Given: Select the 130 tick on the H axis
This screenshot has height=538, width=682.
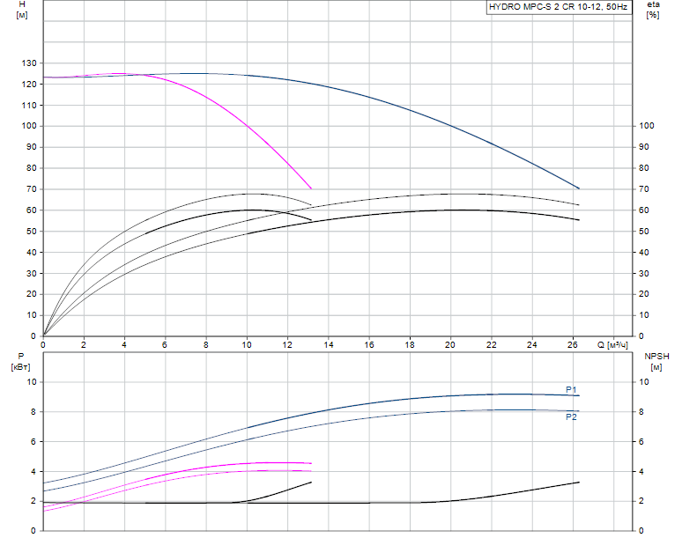Looking at the screenshot, I should click(29, 63).
